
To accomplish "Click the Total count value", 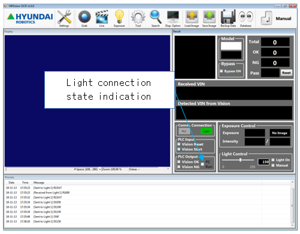I will [x=275, y=42].
